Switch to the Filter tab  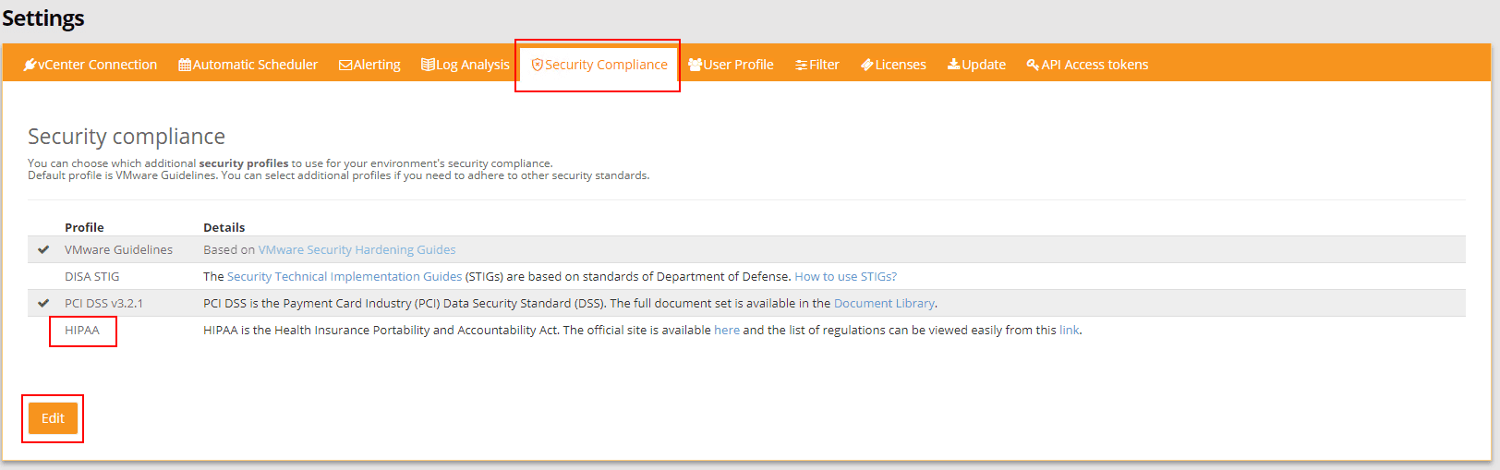(x=817, y=65)
